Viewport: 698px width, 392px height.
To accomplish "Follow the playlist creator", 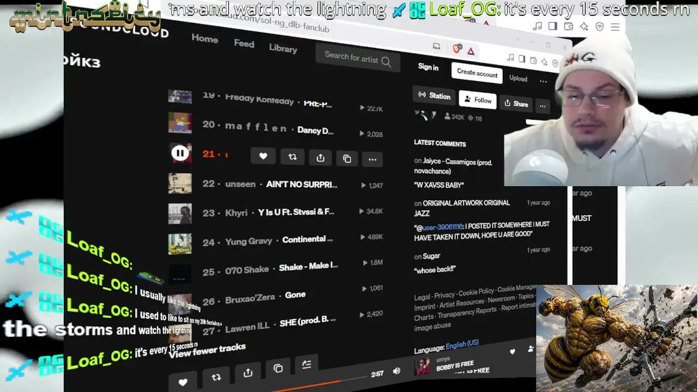I will [478, 100].
